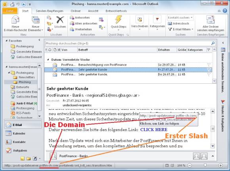Click the zoom in plus button
This screenshot has width=230, height=171.
(220, 165)
